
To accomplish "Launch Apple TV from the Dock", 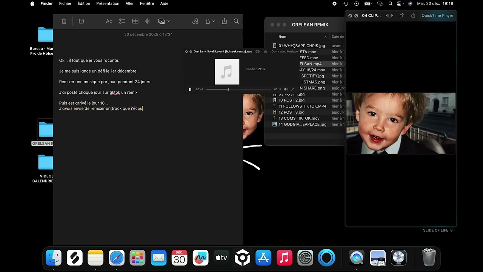I will 222,258.
